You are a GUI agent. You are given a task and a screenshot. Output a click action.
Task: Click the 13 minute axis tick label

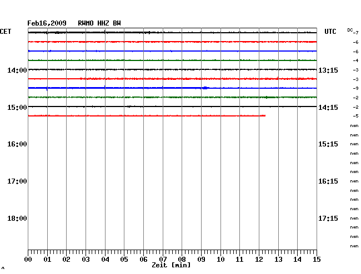(278, 260)
